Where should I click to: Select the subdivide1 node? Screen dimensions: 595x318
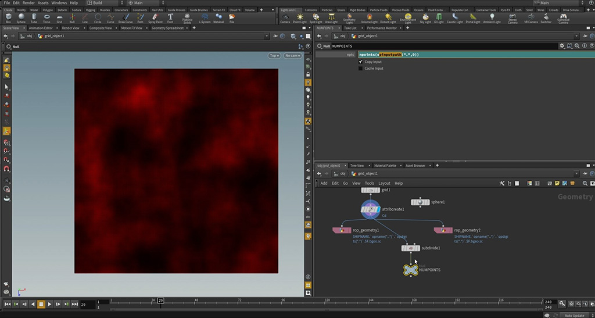pos(411,248)
